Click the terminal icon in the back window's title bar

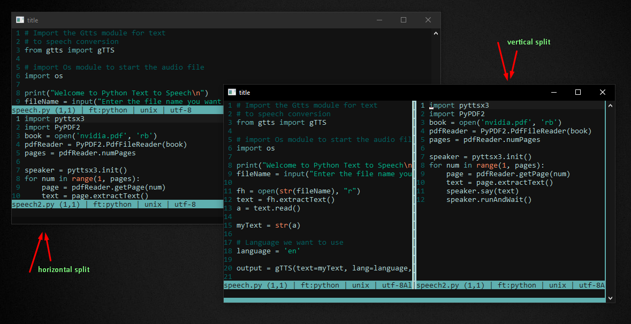click(x=20, y=20)
